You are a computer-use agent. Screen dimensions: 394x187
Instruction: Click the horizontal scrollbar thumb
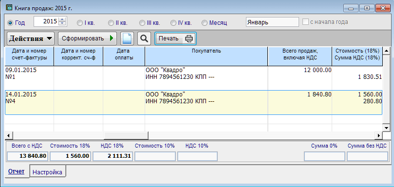[x=126, y=136]
